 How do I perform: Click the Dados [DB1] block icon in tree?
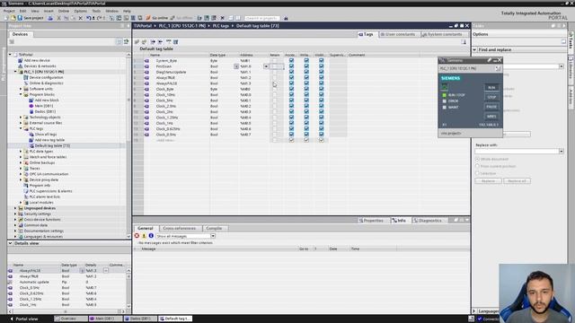pyautogui.click(x=31, y=111)
